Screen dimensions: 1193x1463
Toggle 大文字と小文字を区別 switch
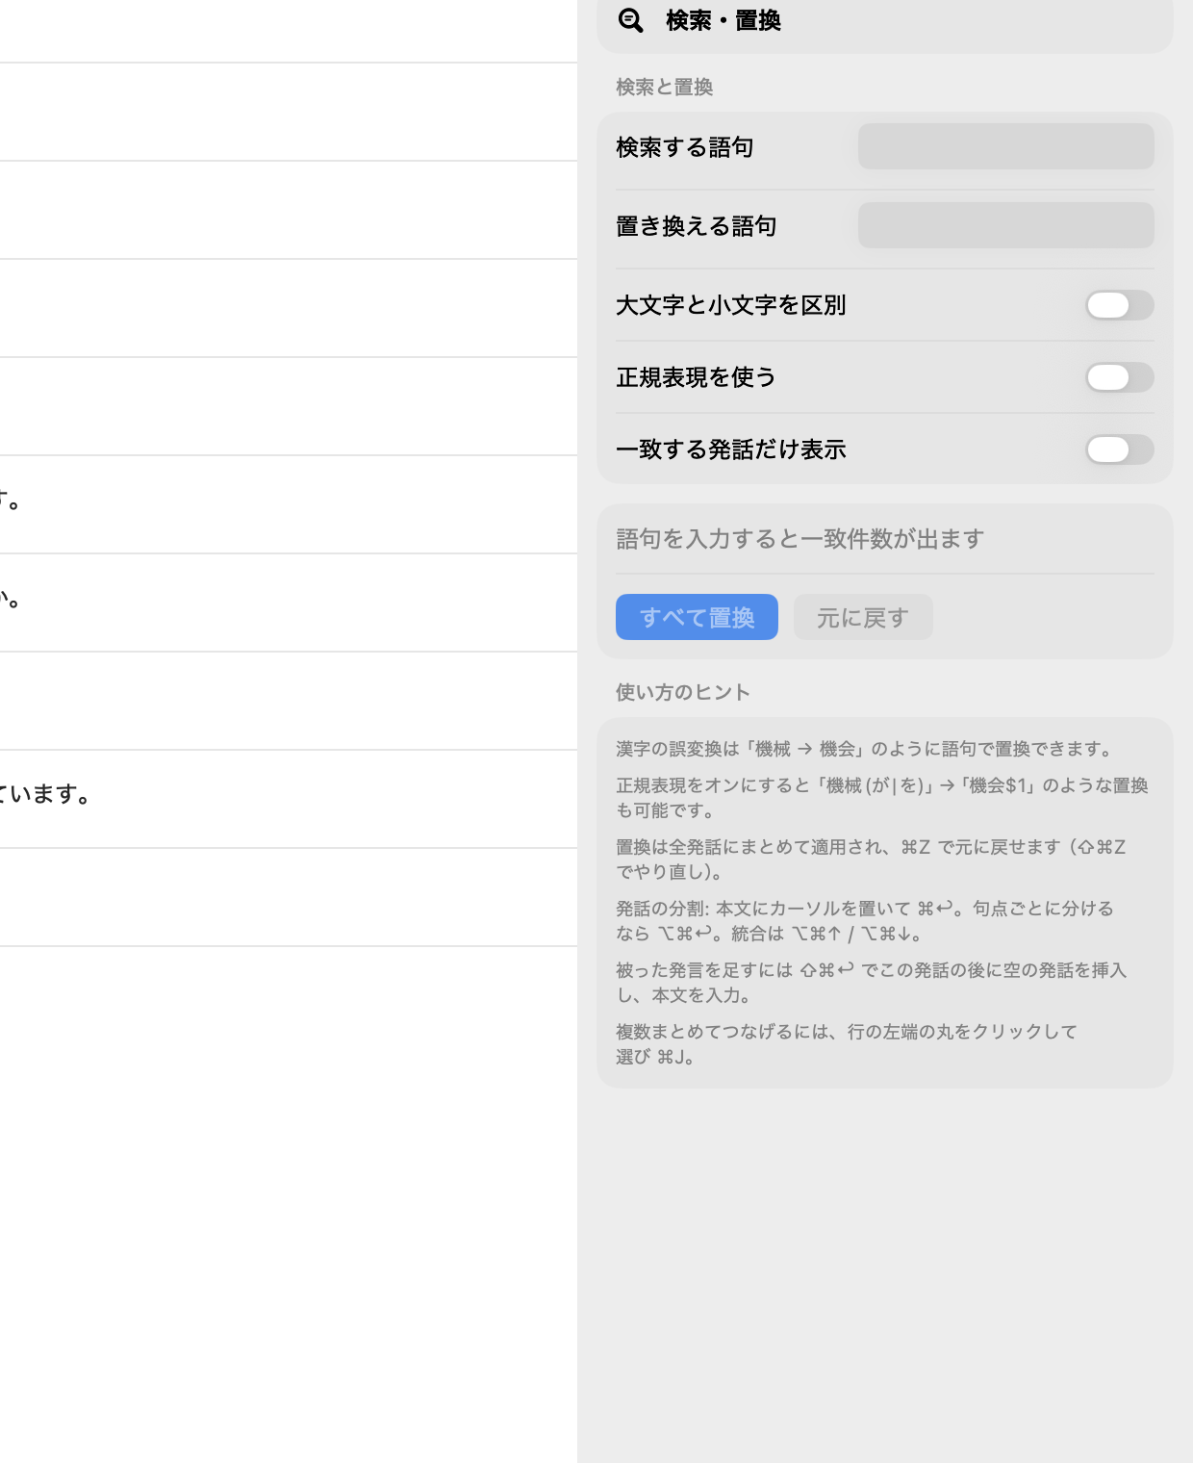click(x=1120, y=305)
